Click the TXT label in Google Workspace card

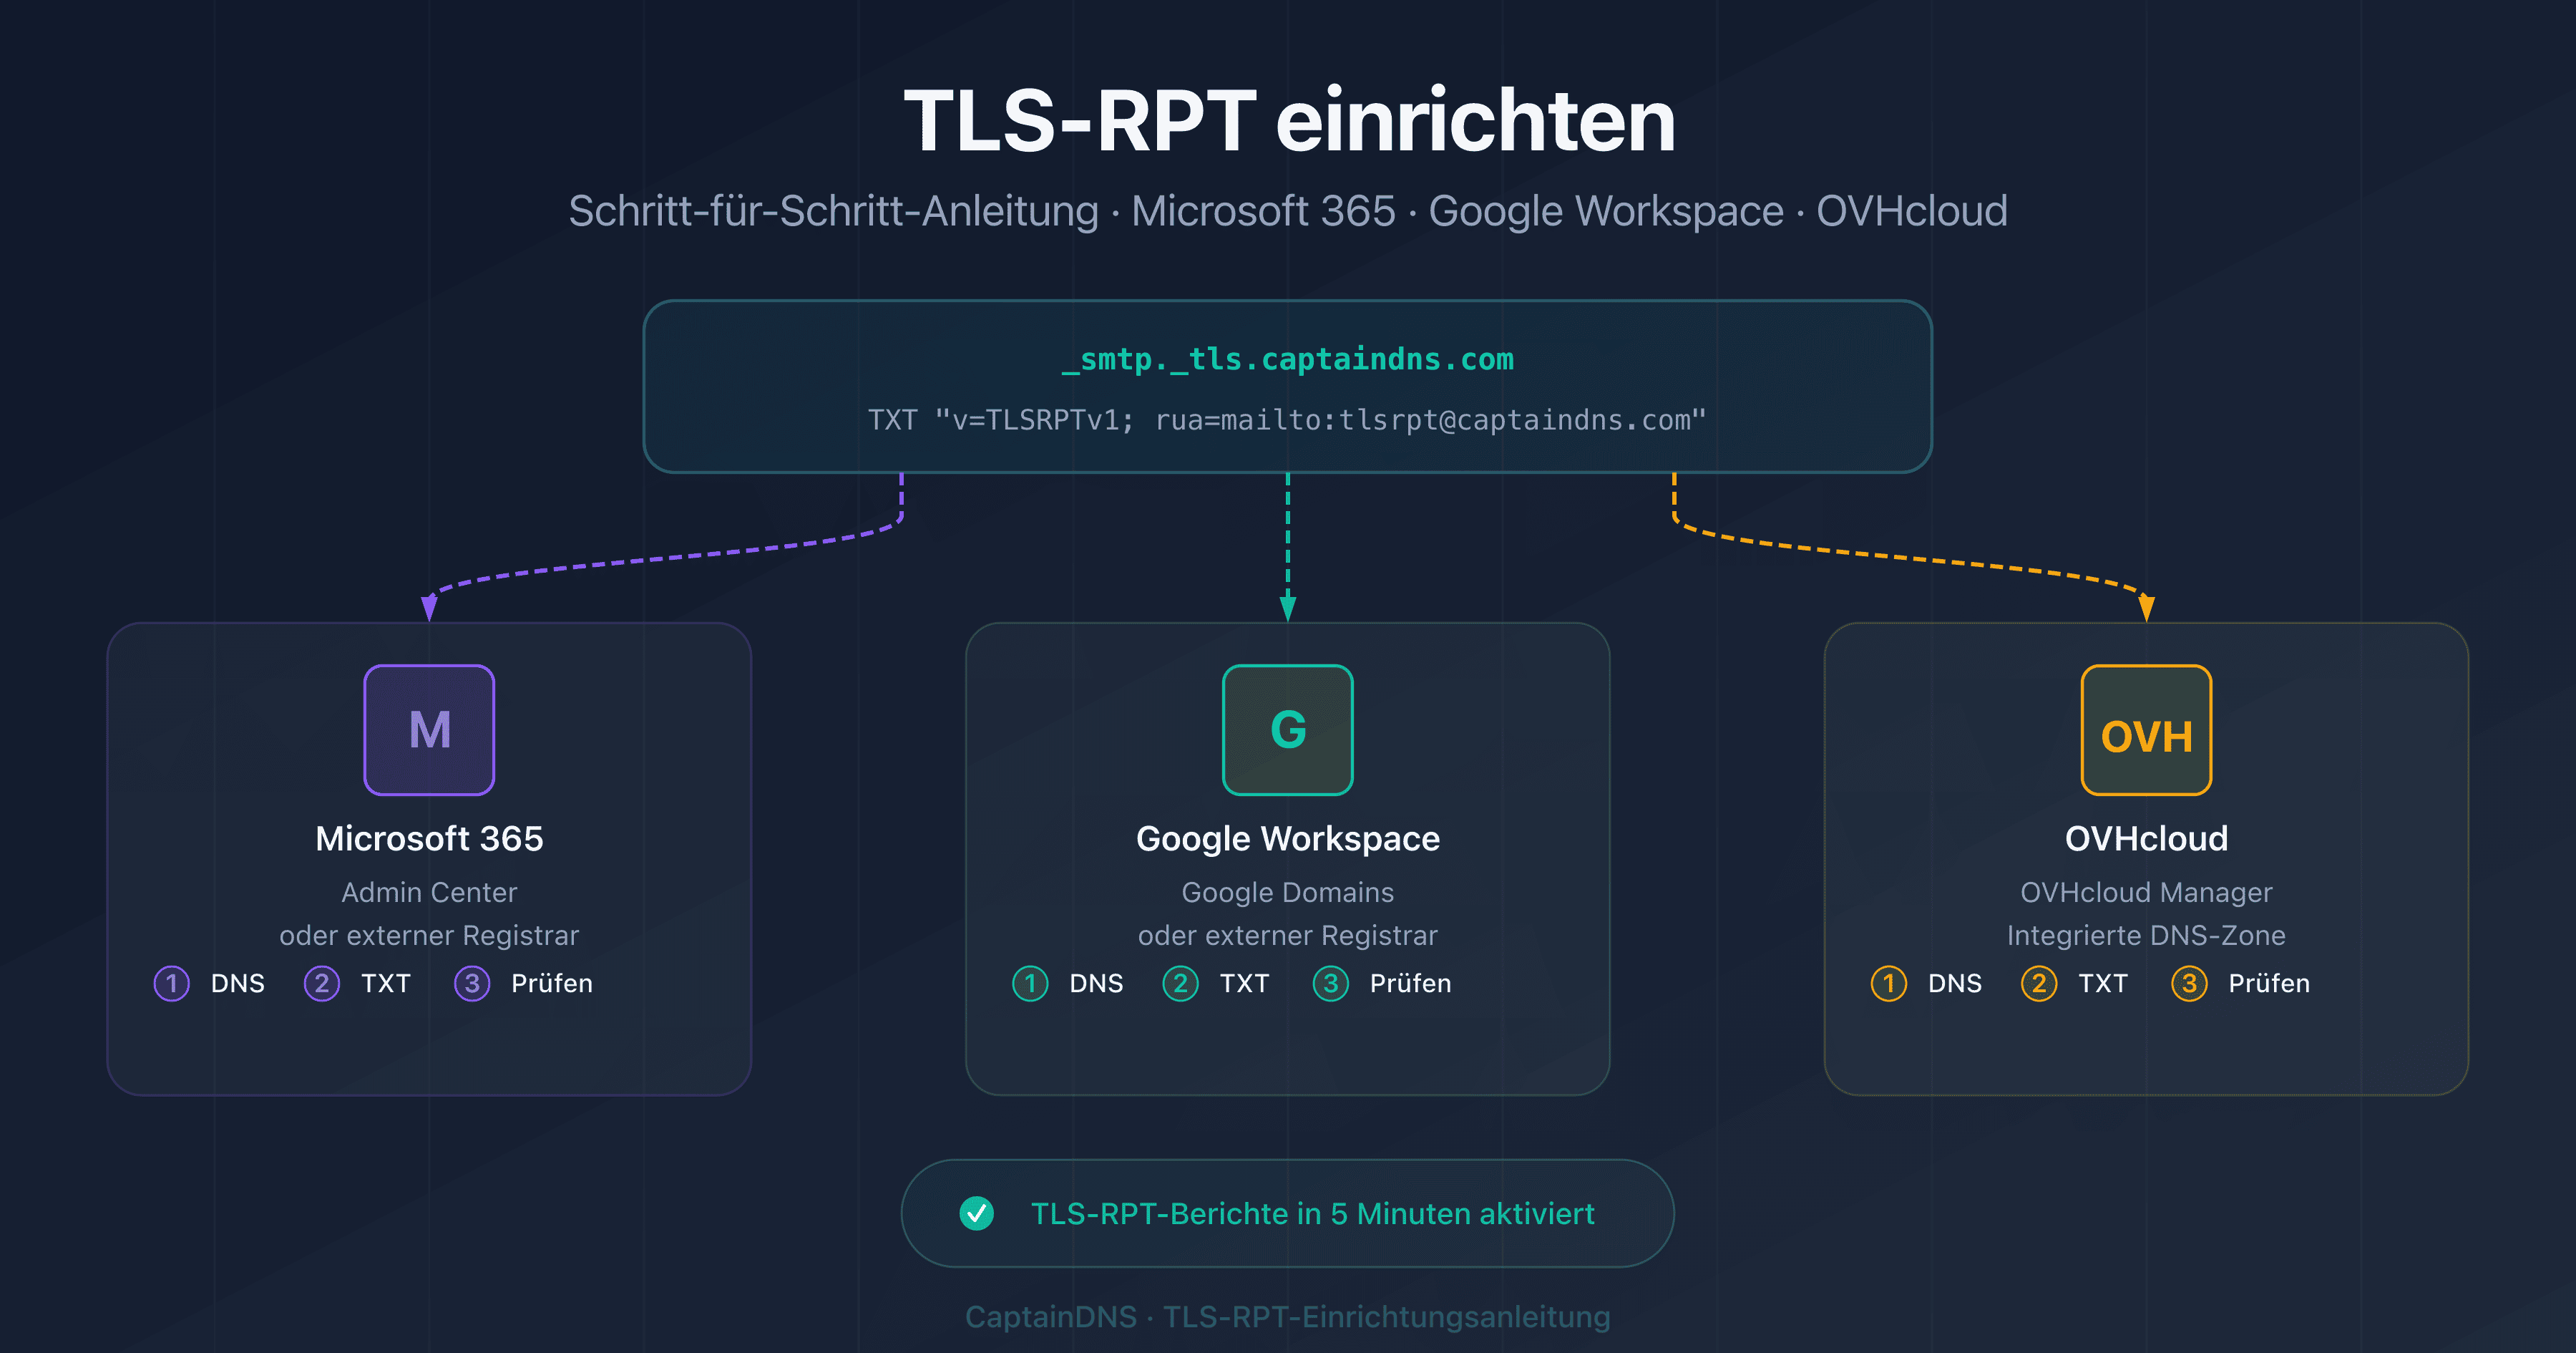(1244, 983)
